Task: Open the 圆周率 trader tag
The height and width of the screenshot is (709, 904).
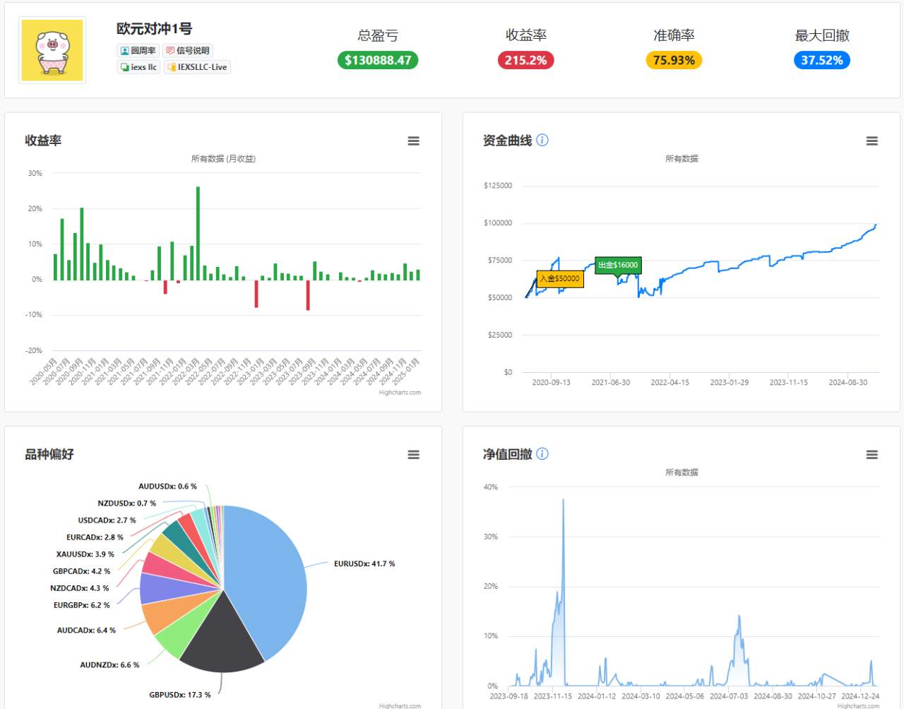Action: pyautogui.click(x=138, y=51)
